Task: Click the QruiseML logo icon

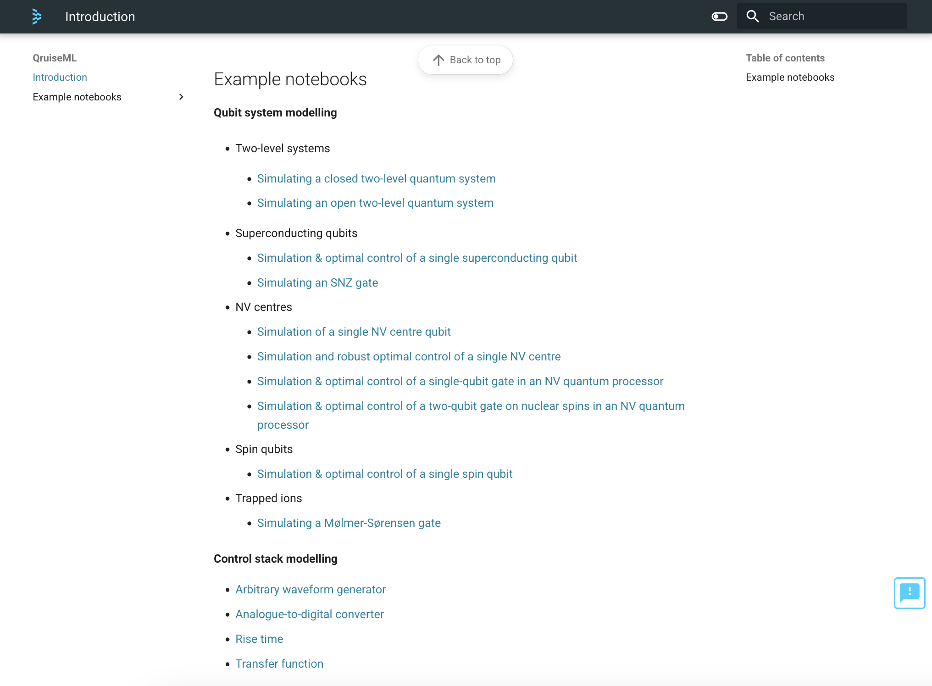Action: click(37, 17)
